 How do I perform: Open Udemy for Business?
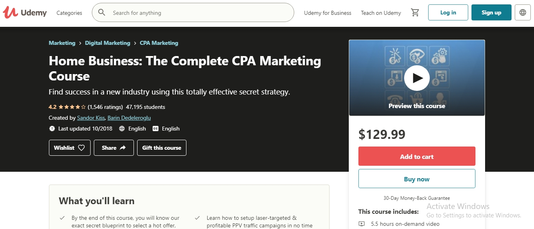(328, 13)
